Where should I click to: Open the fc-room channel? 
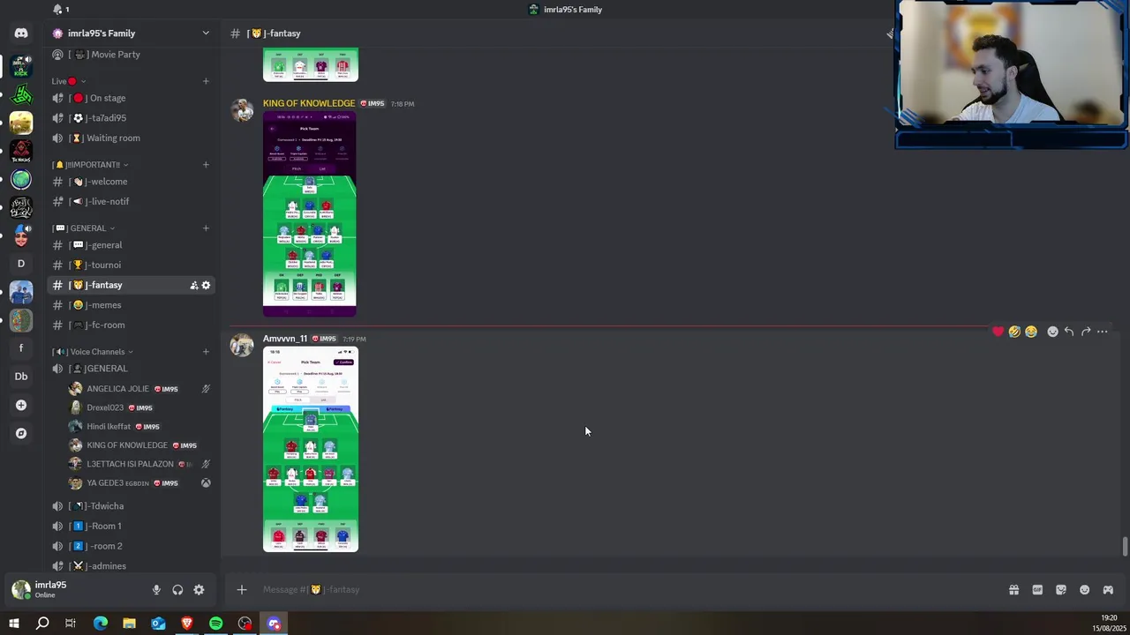(x=132, y=325)
